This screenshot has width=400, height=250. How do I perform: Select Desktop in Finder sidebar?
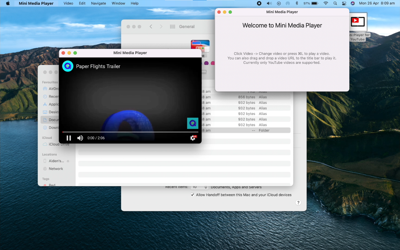pyautogui.click(x=51, y=112)
